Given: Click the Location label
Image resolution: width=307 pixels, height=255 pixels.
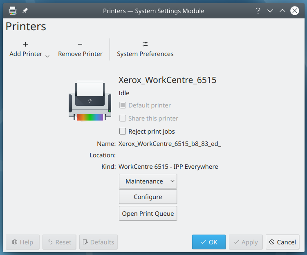Looking at the screenshot, I should pyautogui.click(x=103, y=155).
